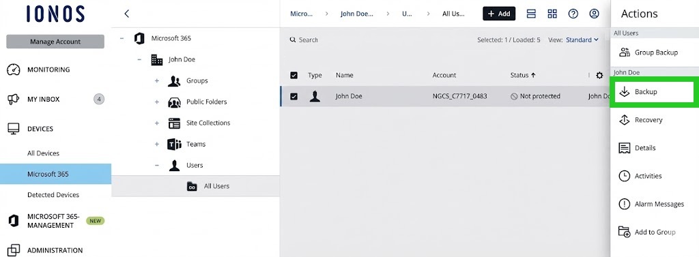Click the Add button
The image size is (699, 257).
click(499, 14)
